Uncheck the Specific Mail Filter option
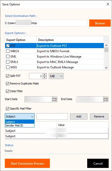 coord(7,109)
